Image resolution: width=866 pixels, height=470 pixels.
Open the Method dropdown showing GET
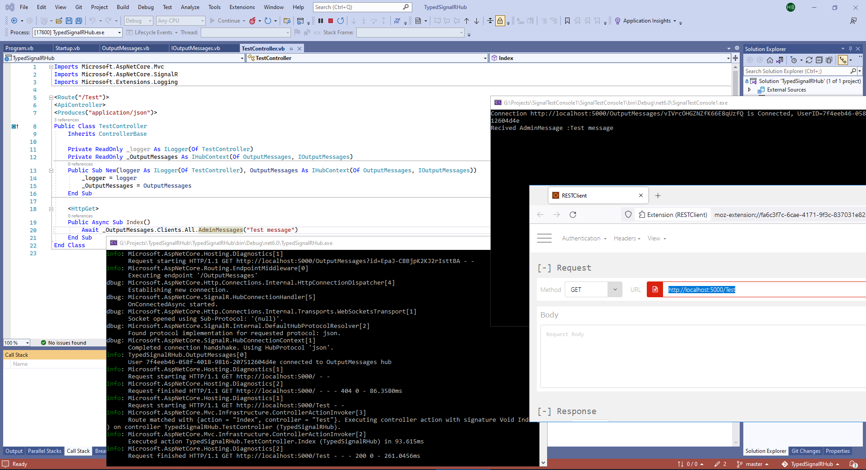click(x=615, y=289)
